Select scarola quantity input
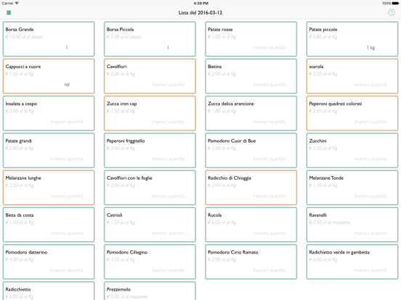This screenshot has height=300, width=401. (370, 85)
